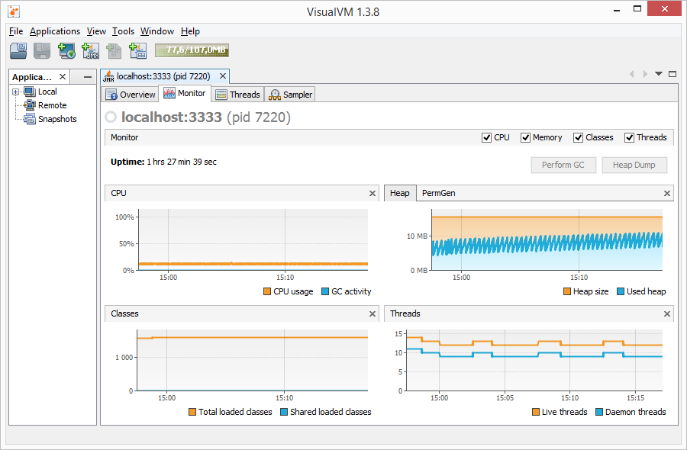
Task: Uncheck the CPU checkbox
Action: tap(487, 137)
